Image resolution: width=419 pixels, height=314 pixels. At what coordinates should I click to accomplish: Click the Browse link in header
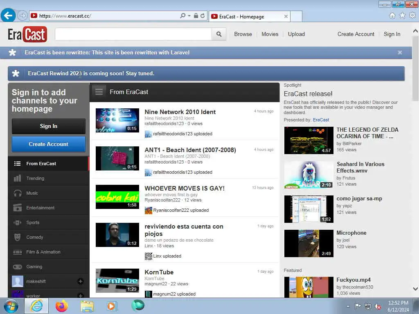point(243,34)
